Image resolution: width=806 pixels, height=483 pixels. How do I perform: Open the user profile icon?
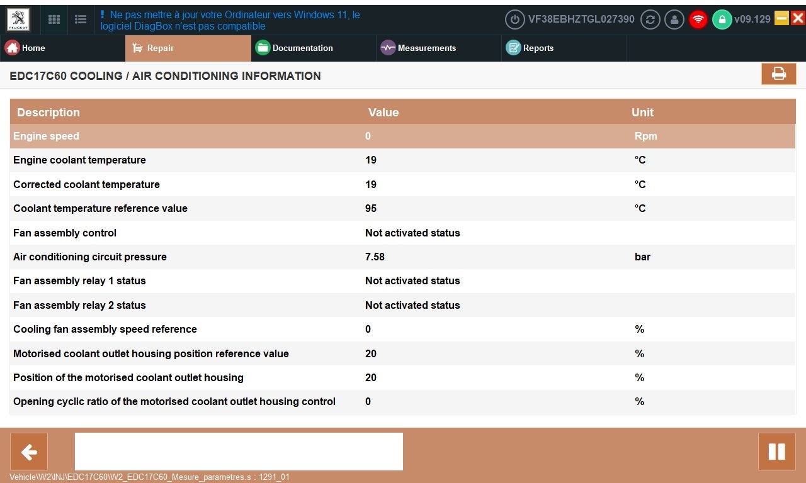point(674,19)
